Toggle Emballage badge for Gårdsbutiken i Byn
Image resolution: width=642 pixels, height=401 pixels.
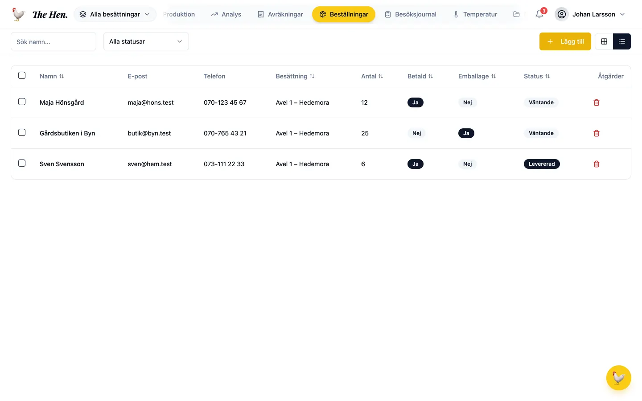466,133
